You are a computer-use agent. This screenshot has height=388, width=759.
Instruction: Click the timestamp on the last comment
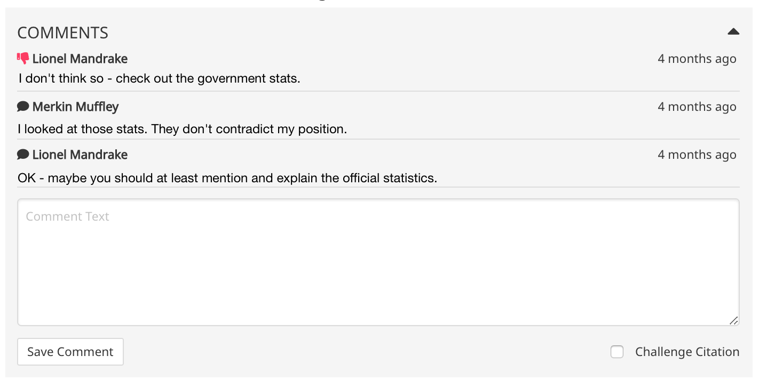(697, 155)
